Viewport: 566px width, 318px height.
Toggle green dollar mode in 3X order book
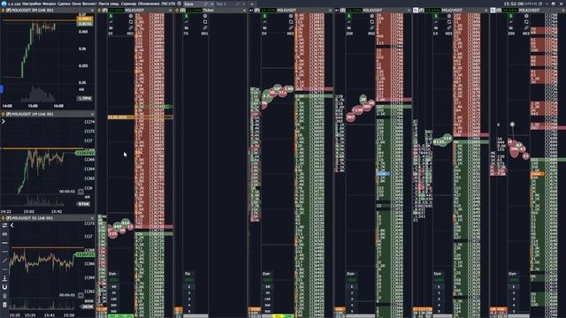111,16
